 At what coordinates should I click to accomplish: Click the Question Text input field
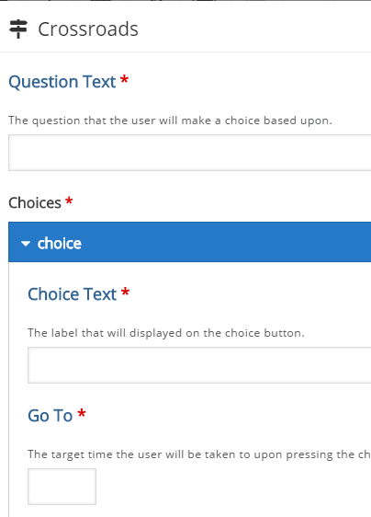coord(189,153)
